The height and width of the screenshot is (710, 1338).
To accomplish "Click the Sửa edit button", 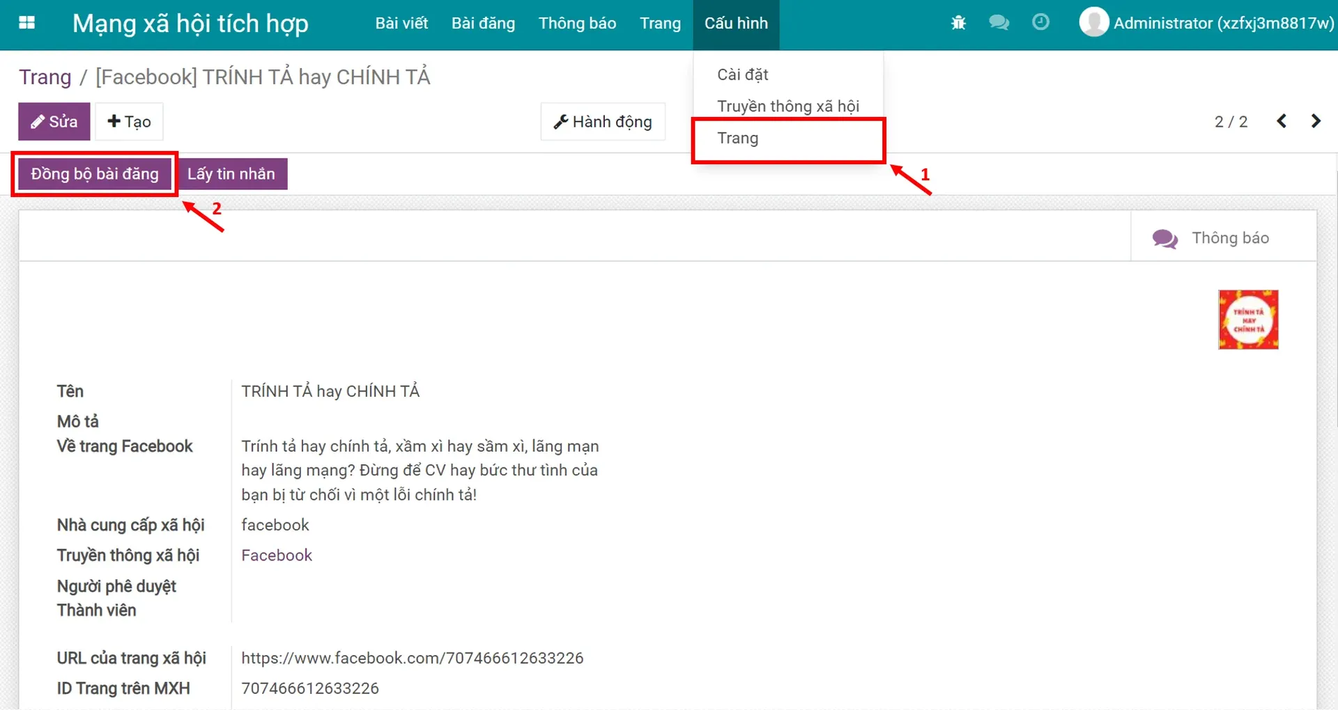I will click(x=54, y=122).
